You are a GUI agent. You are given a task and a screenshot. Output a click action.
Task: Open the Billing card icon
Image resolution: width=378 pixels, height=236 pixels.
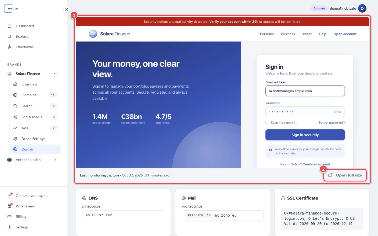tap(9, 217)
